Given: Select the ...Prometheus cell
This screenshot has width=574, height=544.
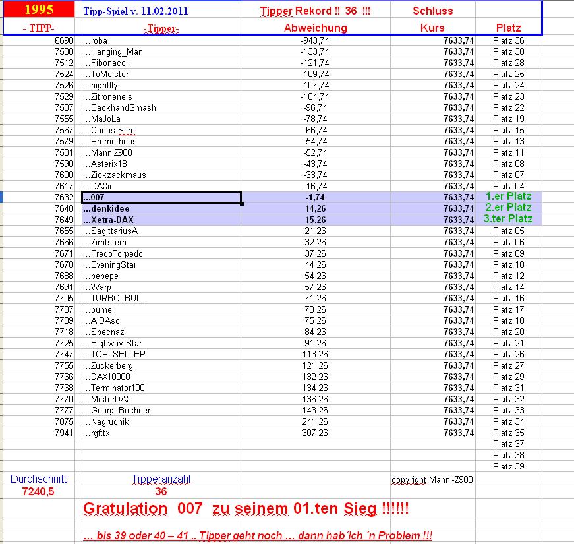Looking at the screenshot, I should click(x=161, y=141).
